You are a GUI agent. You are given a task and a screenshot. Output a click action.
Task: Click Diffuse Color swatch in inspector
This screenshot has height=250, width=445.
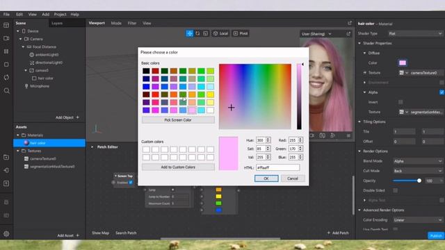pyautogui.click(x=403, y=63)
